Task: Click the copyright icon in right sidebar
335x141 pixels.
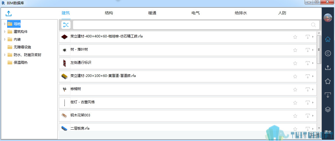Action: (x=328, y=53)
